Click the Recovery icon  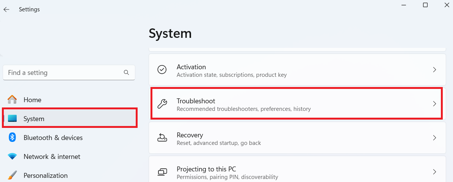[162, 138]
